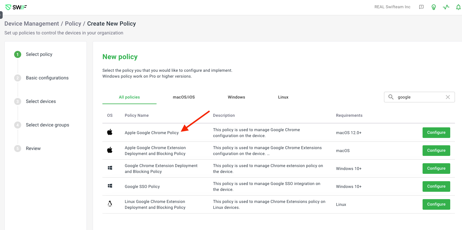
Task: Configure the Google SSO Policy
Action: [436, 186]
